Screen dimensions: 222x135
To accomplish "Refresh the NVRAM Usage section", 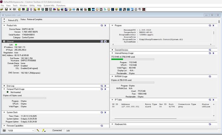I will tap(210, 76).
